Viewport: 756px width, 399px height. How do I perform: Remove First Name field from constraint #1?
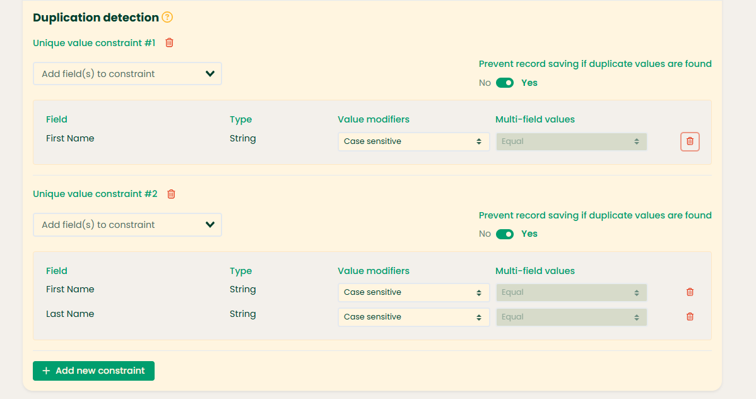[x=690, y=141]
